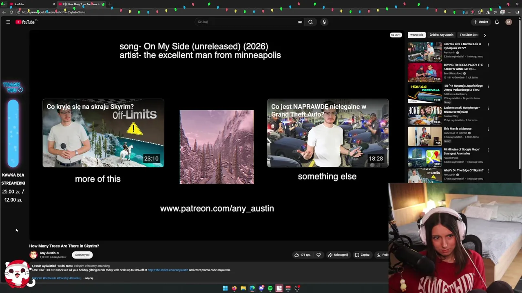The width and height of the screenshot is (522, 293).
Task: Click the Ukryj hide end-screen toggle
Action: click(x=396, y=35)
